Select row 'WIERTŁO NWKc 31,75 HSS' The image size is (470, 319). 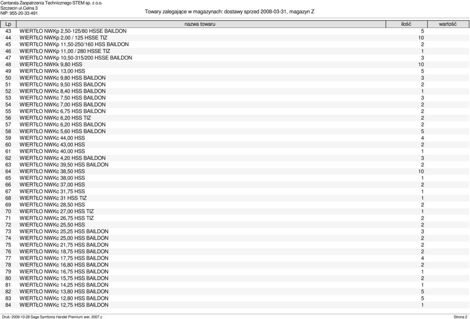pos(235,192)
